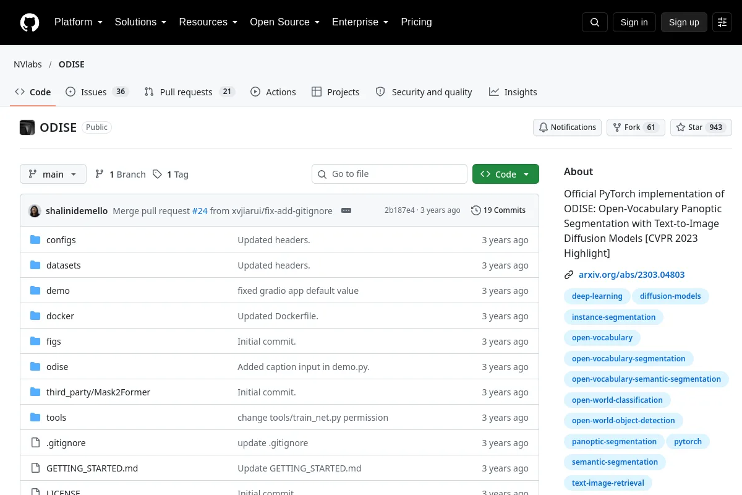Switch to the Issues tab

click(97, 92)
